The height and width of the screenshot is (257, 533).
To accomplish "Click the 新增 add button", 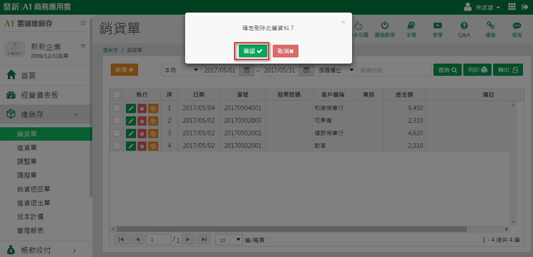I will click(x=124, y=70).
